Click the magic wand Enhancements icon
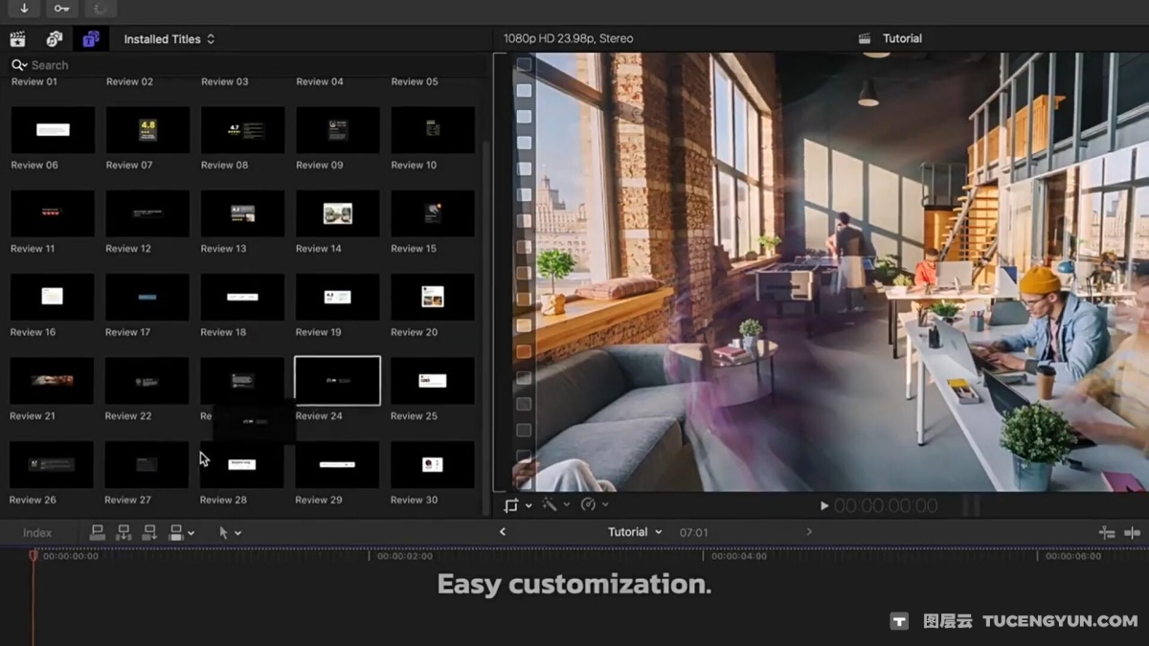1149x646 pixels. click(x=550, y=504)
